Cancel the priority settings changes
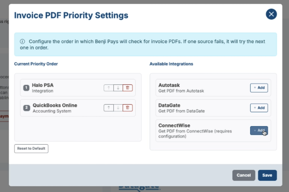The image size is (289, 192). tap(243, 175)
